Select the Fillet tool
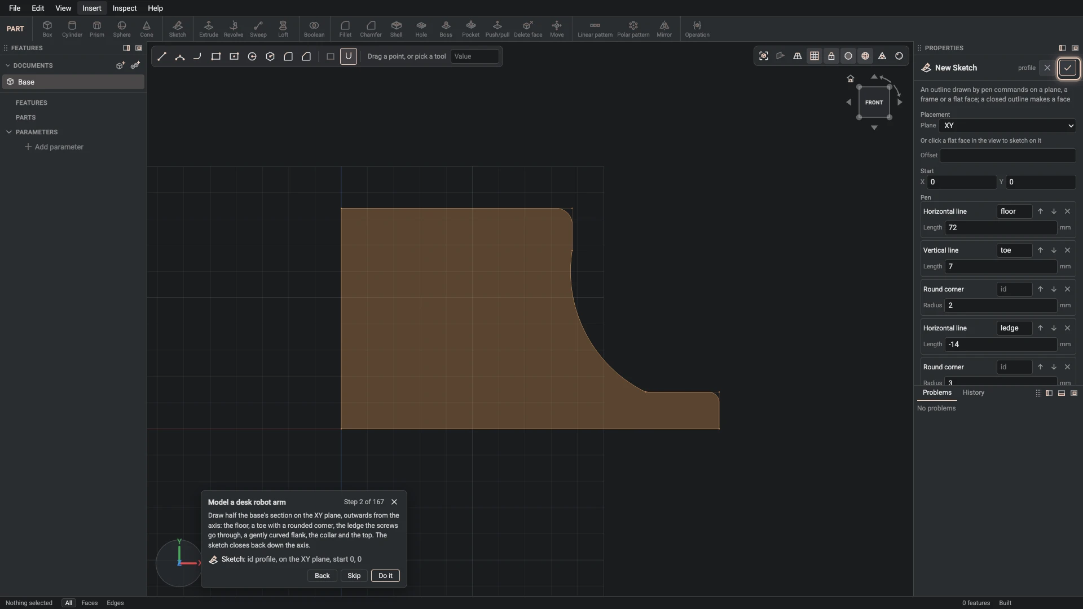Screen dimensions: 1083x609 pyautogui.click(x=345, y=29)
